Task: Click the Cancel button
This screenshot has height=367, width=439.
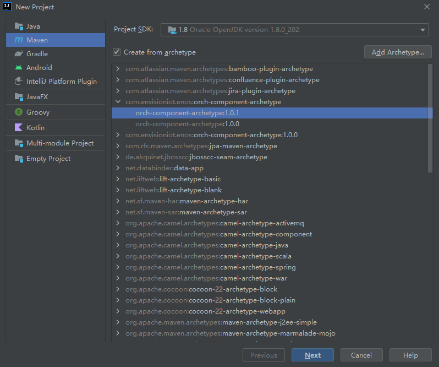Action: click(x=361, y=355)
